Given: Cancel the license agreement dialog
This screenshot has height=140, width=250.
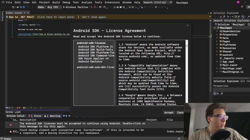Looking at the screenshot, I should click(x=180, y=112).
